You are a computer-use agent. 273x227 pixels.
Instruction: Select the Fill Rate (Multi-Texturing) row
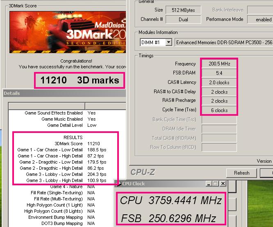(61, 199)
